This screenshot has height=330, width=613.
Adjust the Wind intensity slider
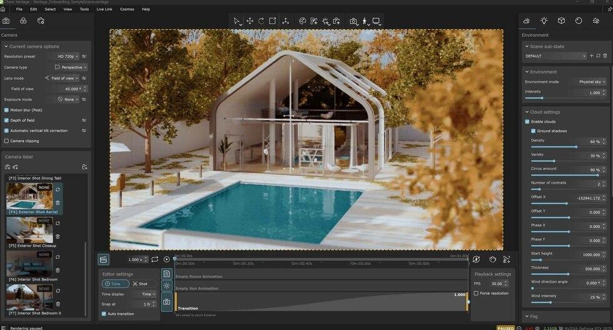point(568,302)
